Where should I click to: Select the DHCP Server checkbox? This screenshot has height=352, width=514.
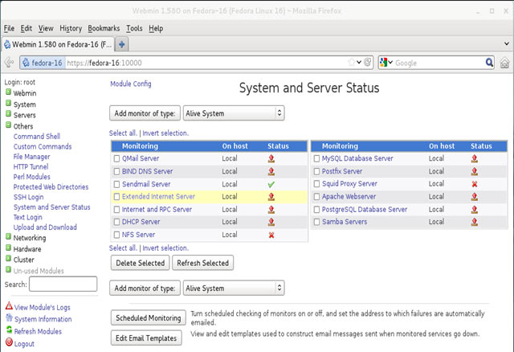tap(116, 222)
